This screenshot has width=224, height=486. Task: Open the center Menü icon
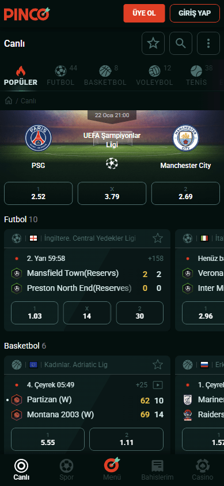pyautogui.click(x=112, y=470)
